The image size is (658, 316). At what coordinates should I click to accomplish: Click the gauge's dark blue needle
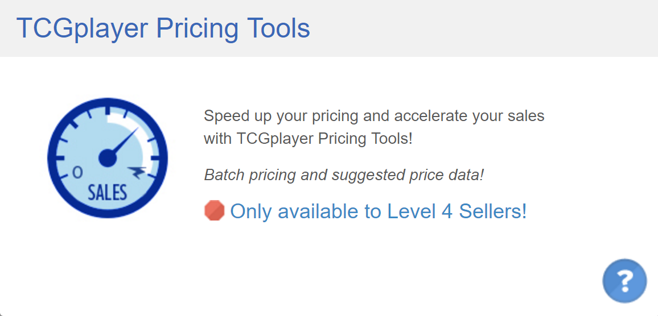tap(124, 141)
